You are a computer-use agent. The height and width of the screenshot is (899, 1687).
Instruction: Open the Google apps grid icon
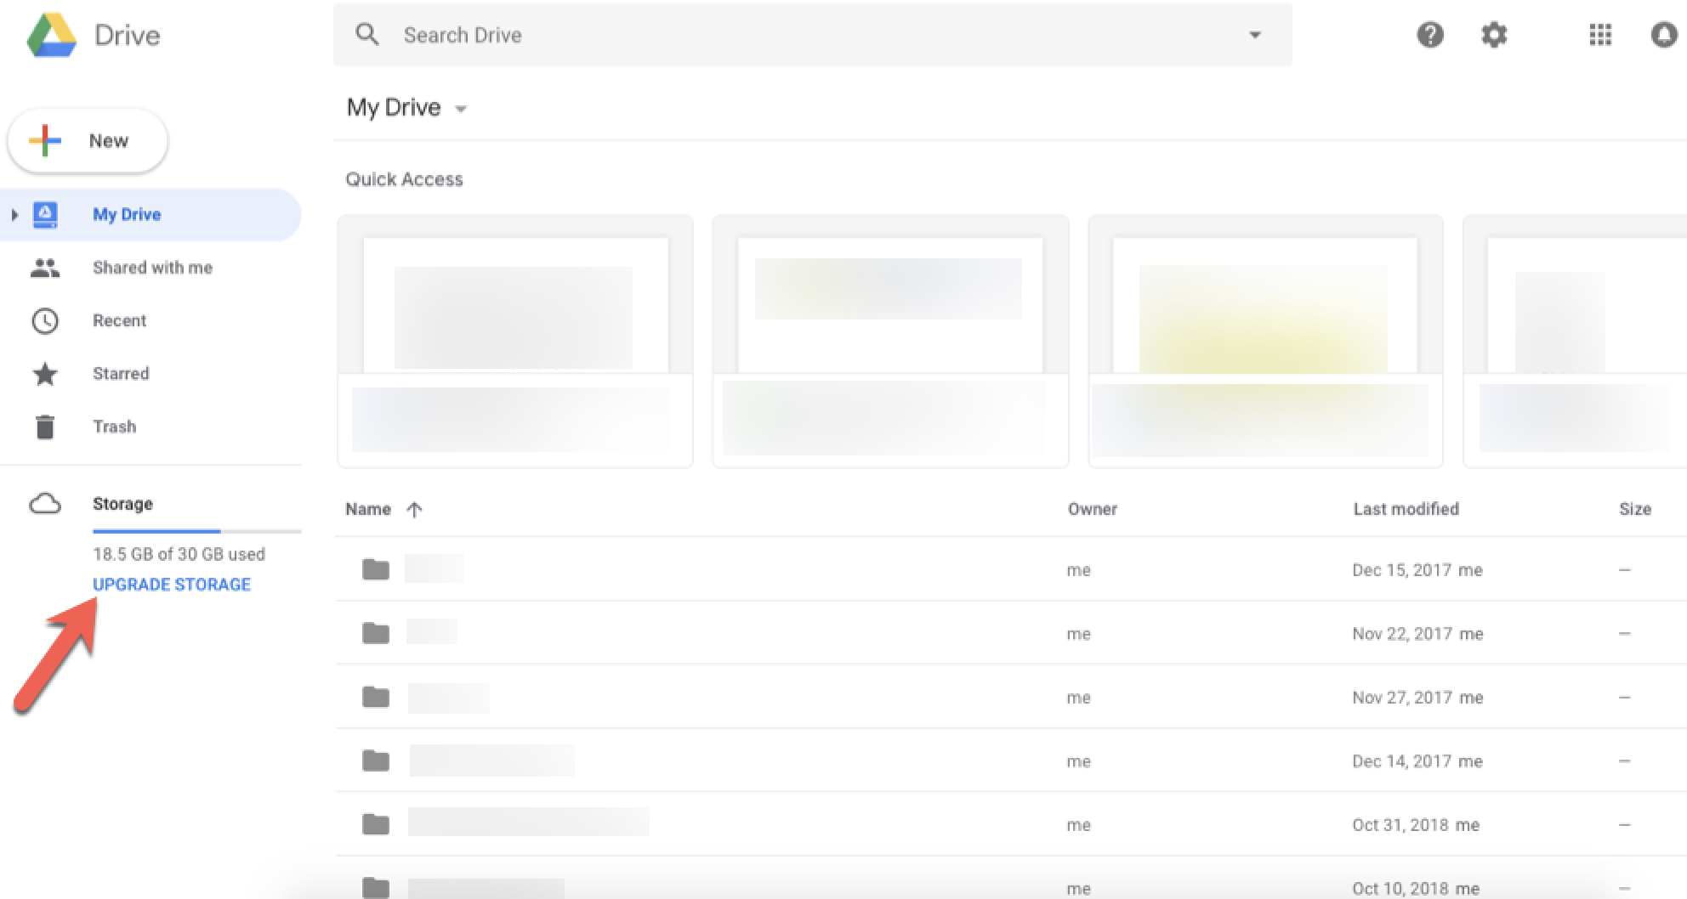(x=1600, y=35)
